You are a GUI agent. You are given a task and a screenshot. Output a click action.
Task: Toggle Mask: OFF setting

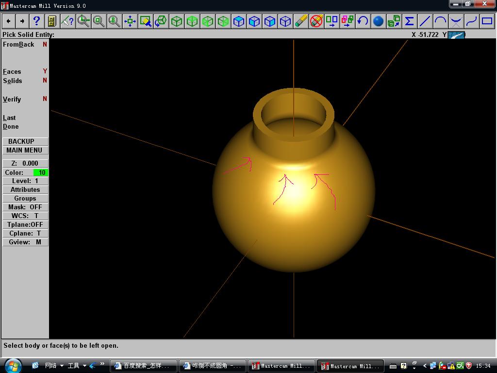(x=25, y=207)
